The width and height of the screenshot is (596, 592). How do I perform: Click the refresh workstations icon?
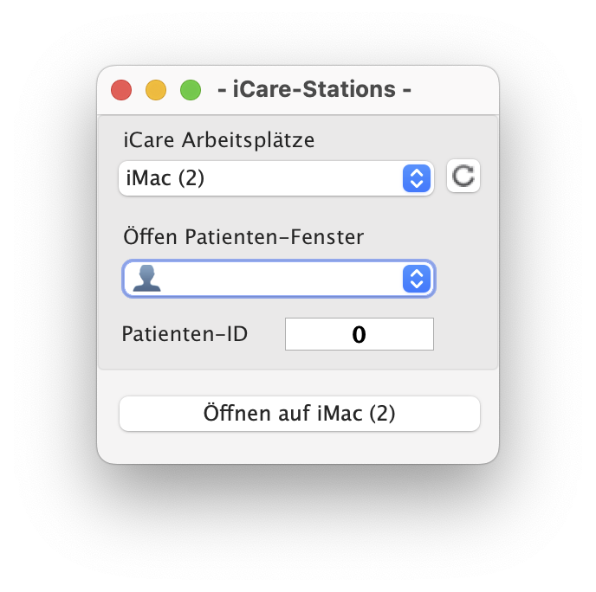point(463,177)
